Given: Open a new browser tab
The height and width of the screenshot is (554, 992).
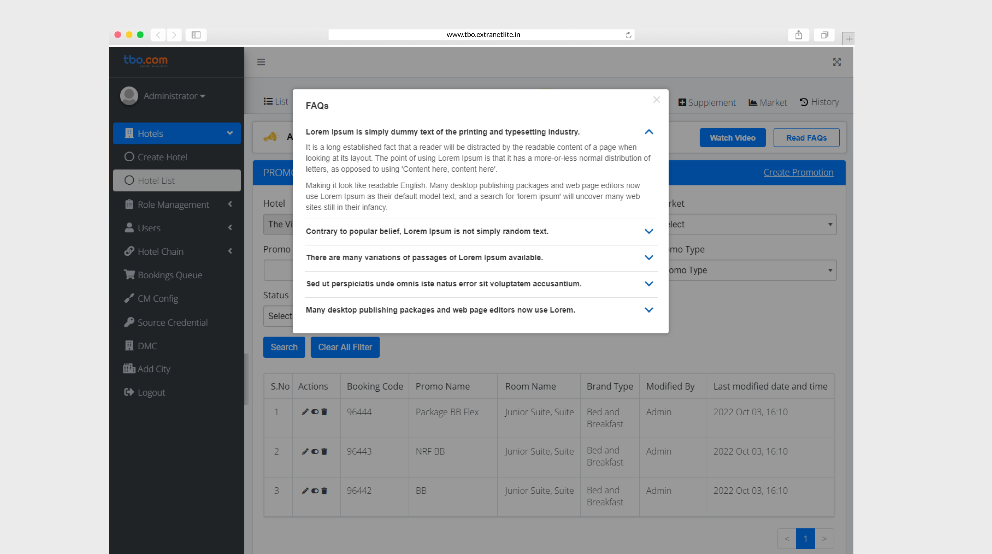Looking at the screenshot, I should [848, 39].
